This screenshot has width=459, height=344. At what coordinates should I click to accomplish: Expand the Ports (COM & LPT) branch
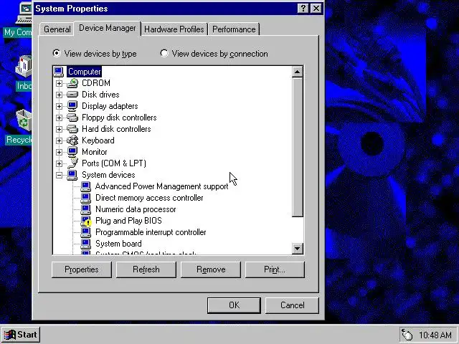tap(59, 163)
